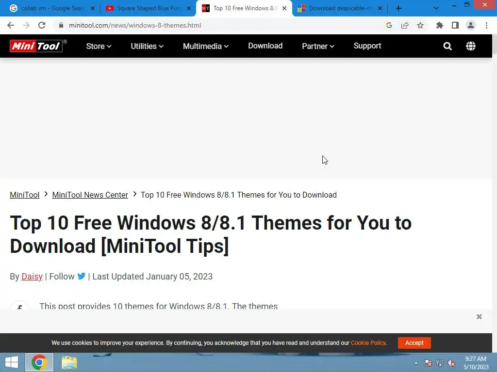Click 'Last Updated January 05, 2023' text

point(152,277)
